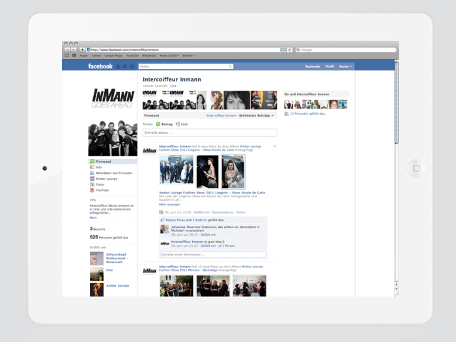This screenshot has height=342, width=456.
Task: Open the group photo thumbnail in Lingerie album
Action: tap(177, 169)
